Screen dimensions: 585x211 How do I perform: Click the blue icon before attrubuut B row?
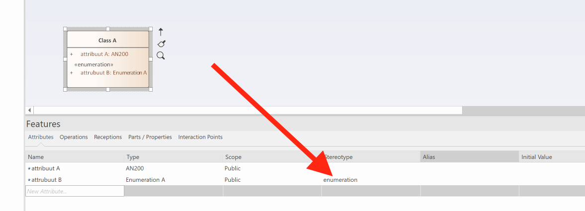tap(29, 180)
